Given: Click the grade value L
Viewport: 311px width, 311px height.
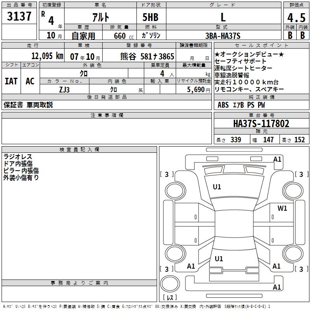Looking at the screenshot, I should coord(223,17).
